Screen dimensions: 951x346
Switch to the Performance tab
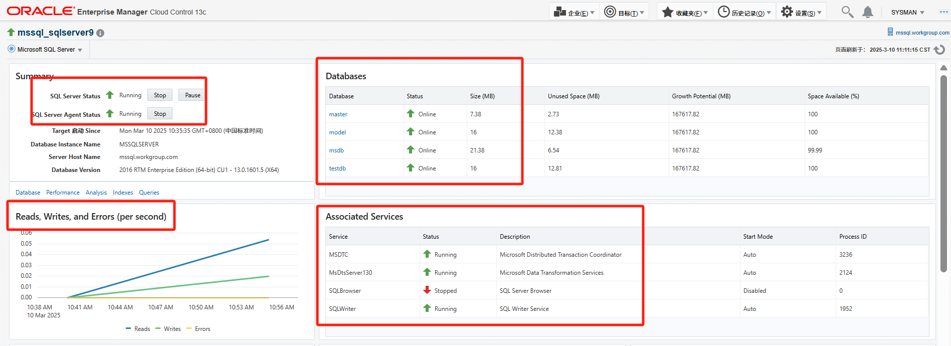coord(63,193)
